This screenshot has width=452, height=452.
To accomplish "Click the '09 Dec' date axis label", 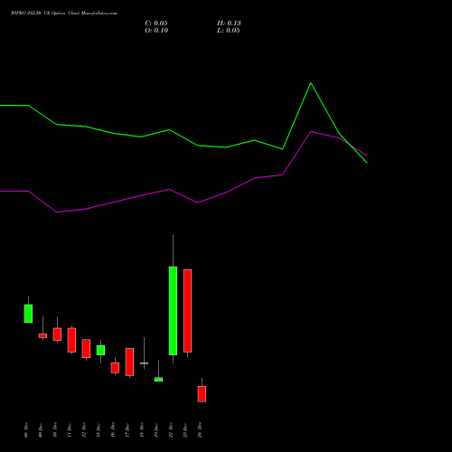I will [x=41, y=429].
